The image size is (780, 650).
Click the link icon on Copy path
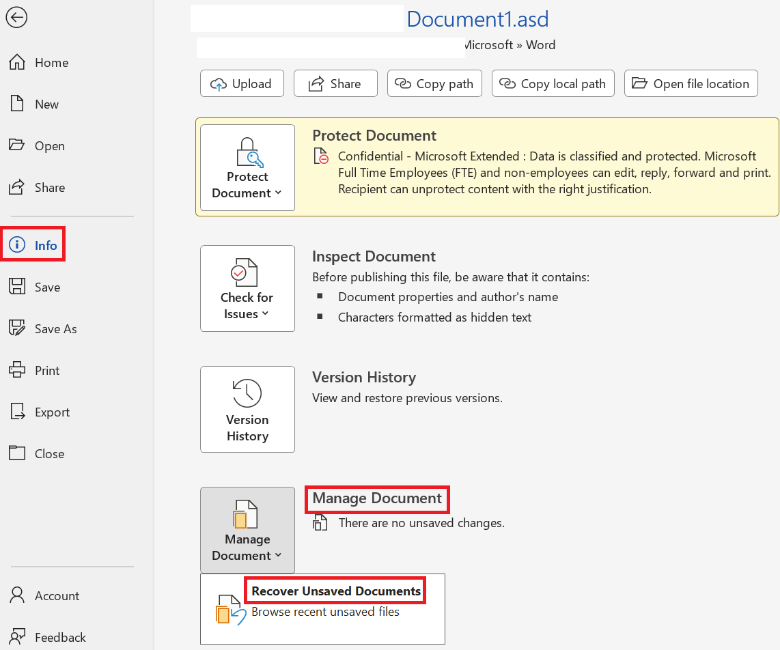[403, 83]
